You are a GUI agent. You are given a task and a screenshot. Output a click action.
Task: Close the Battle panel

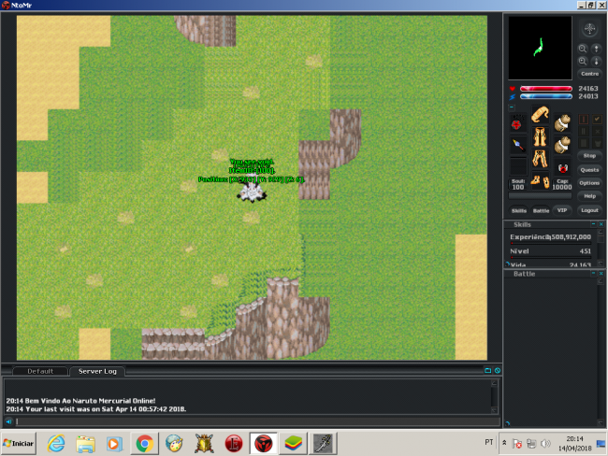601,273
